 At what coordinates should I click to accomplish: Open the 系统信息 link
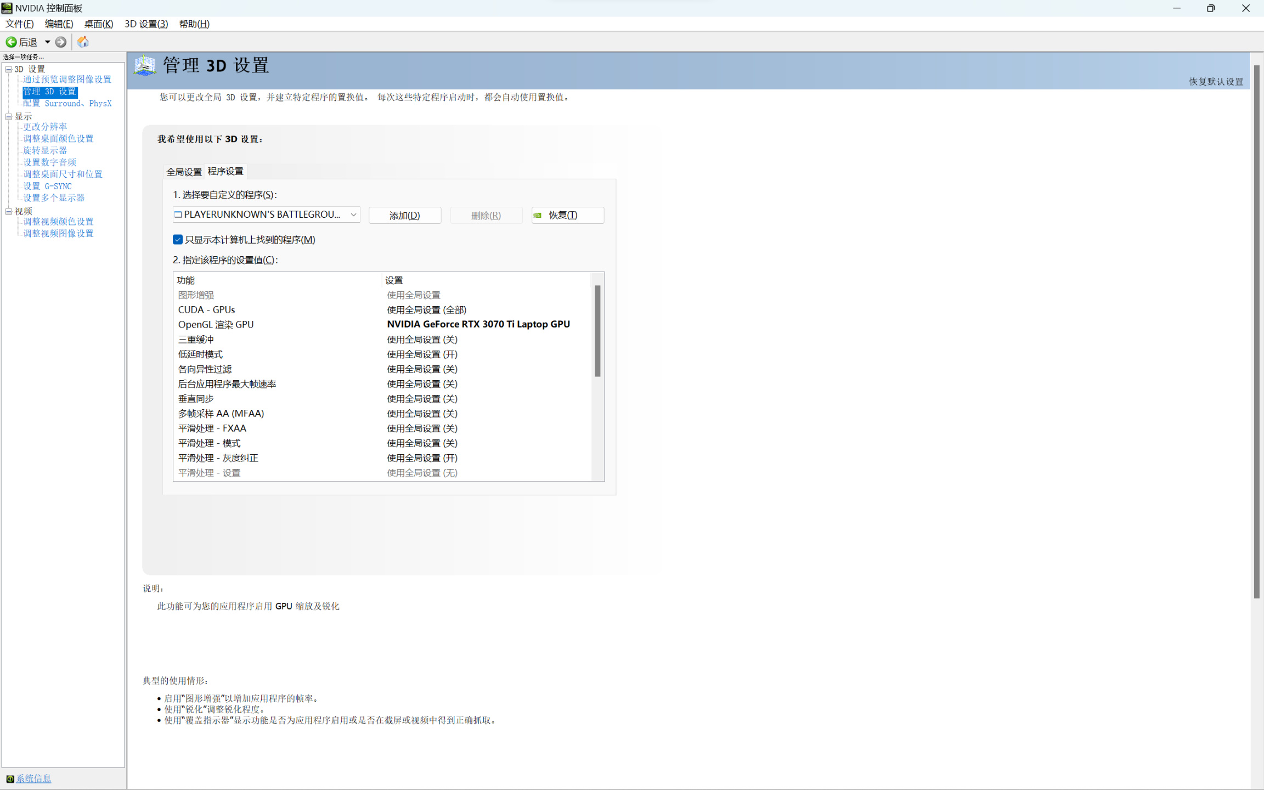coord(33,778)
